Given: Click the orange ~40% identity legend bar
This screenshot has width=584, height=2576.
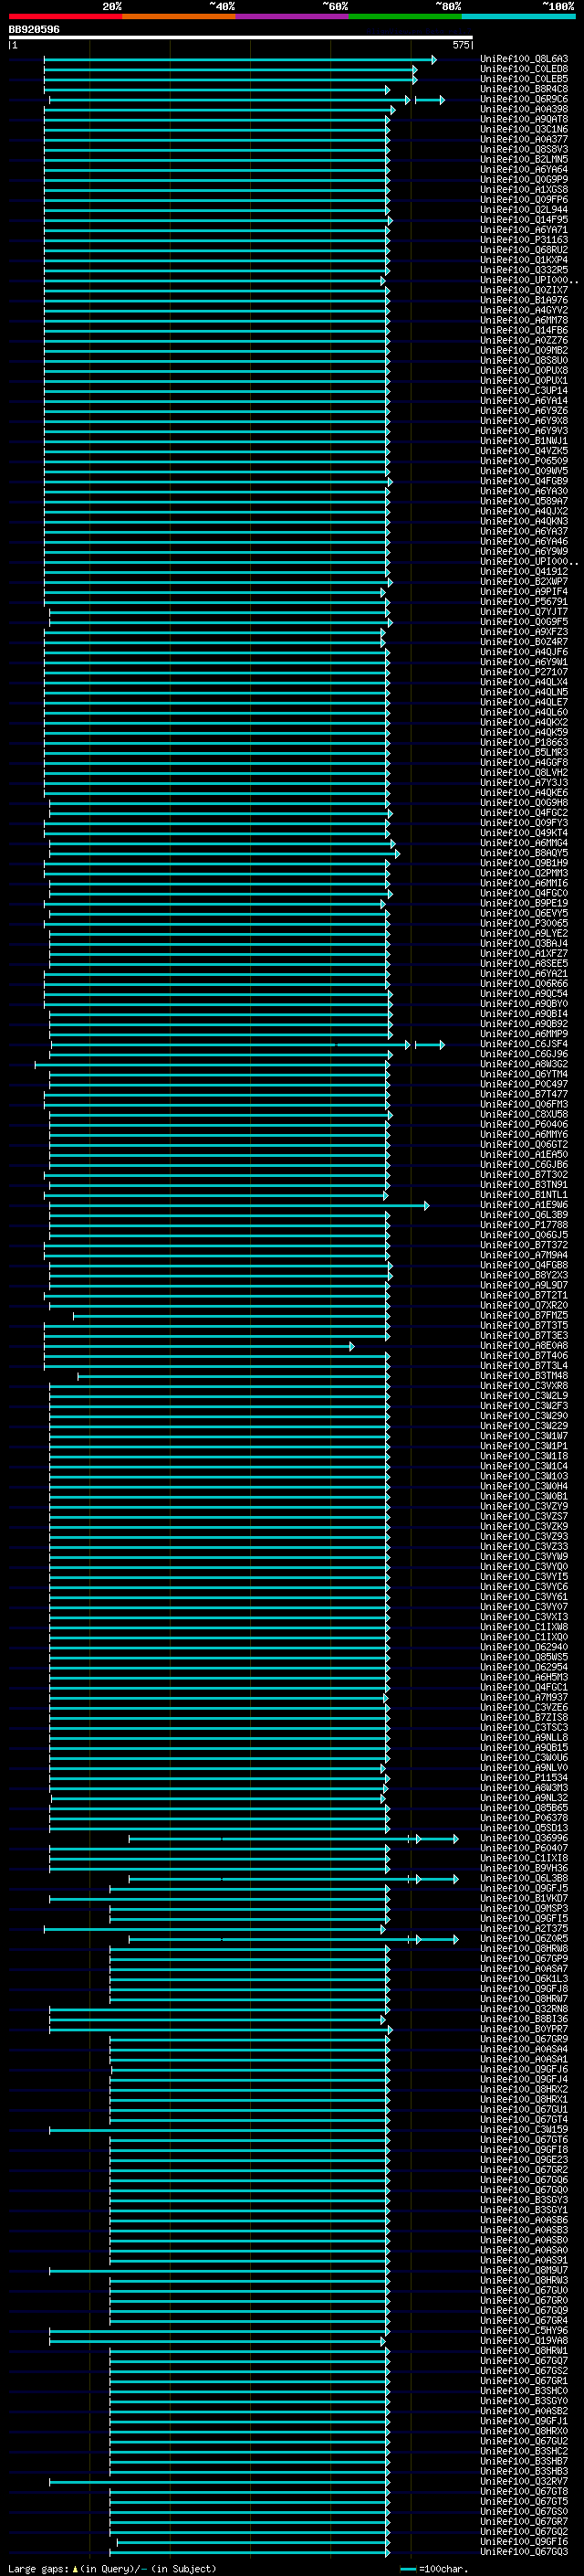Looking at the screenshot, I should pos(179,16).
